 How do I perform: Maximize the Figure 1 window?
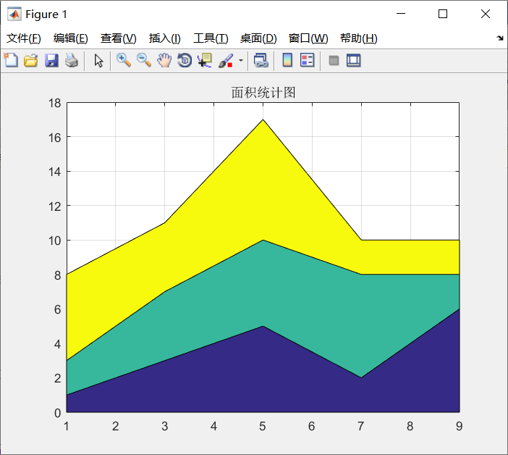443,14
